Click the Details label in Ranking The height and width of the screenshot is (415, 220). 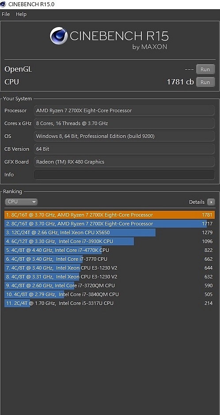coord(197,202)
